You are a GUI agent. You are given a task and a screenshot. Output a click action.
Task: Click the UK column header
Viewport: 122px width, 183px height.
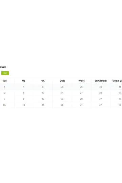pos(43,81)
